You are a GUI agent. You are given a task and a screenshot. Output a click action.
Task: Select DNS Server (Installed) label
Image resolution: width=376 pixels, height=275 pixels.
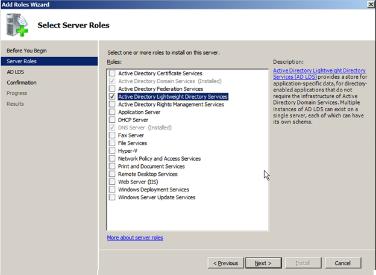(x=145, y=128)
